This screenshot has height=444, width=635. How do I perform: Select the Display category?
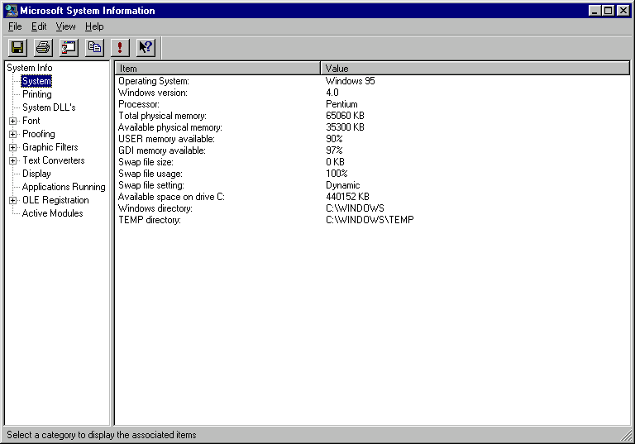(36, 174)
